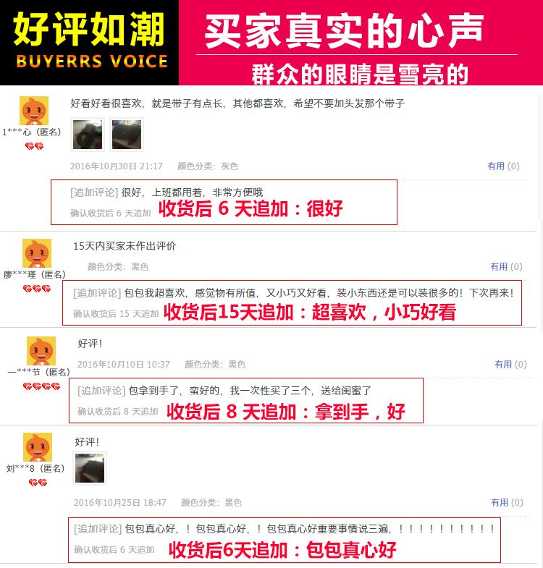Mark the 灰色 review as 有用

pos(503,166)
